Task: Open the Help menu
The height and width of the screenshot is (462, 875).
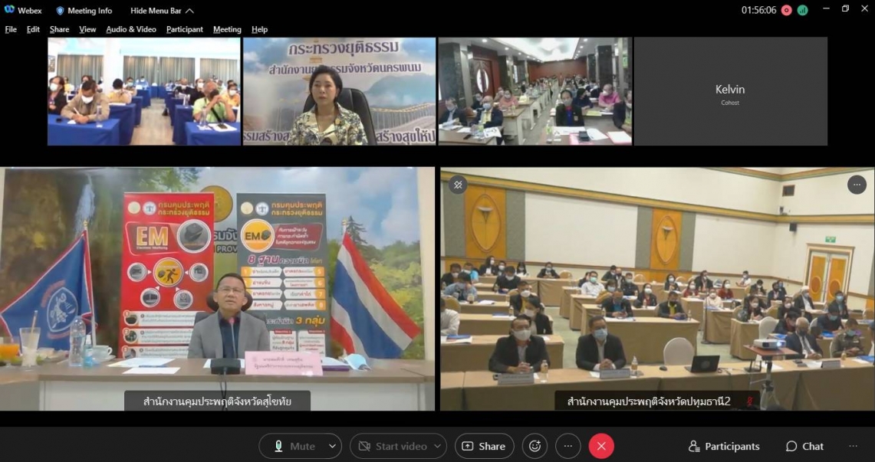Action: click(259, 30)
